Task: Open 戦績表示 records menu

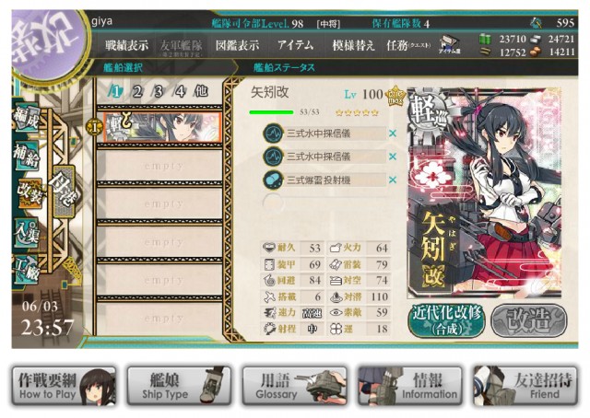Action: pyautogui.click(x=126, y=46)
